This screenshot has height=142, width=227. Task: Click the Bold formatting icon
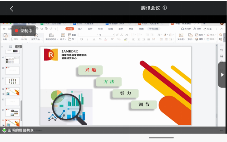pyautogui.click(x=82, y=39)
